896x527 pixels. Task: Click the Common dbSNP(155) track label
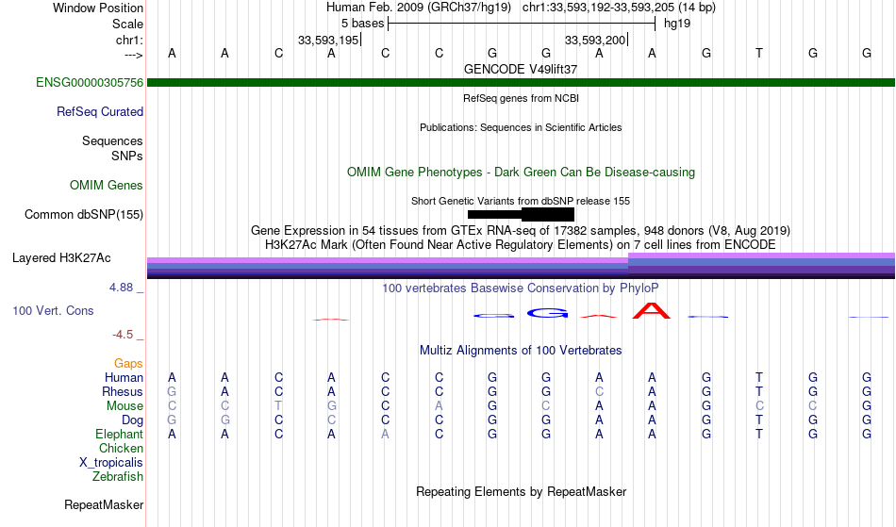84,214
